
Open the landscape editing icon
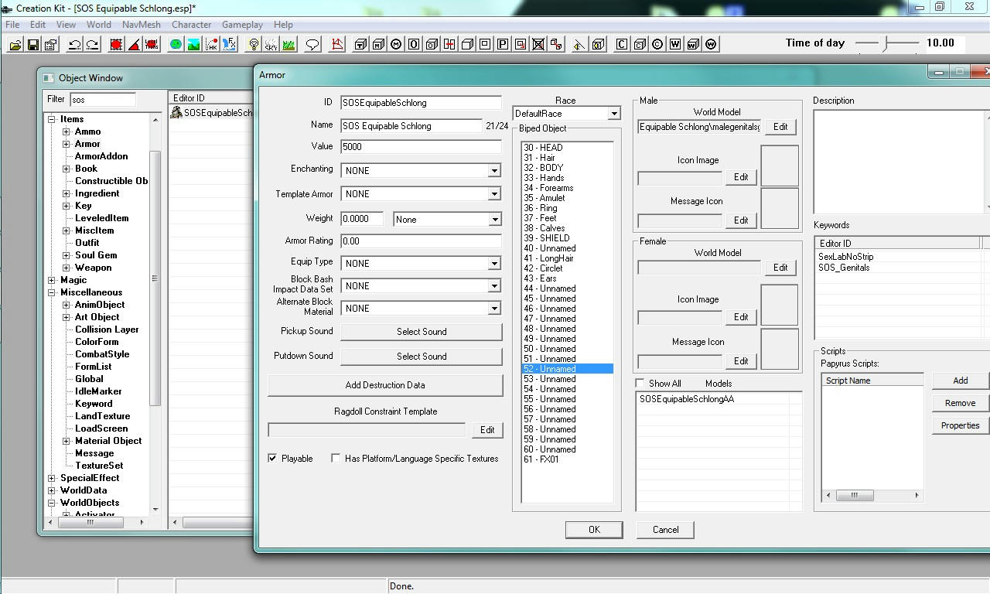point(193,44)
